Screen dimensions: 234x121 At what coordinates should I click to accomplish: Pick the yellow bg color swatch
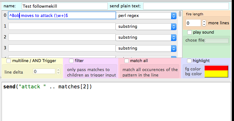click(216, 74)
